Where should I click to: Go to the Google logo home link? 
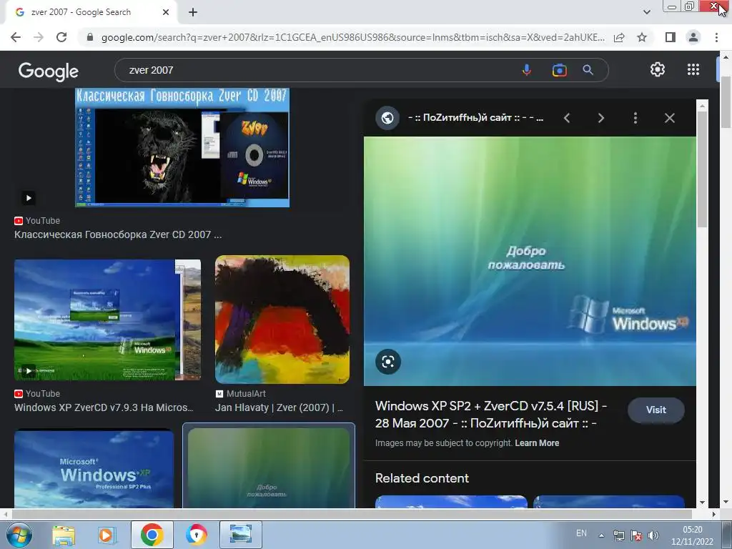click(x=49, y=71)
